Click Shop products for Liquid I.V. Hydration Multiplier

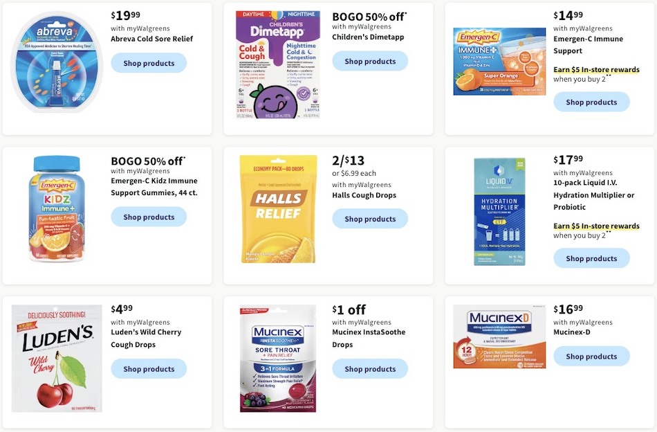[591, 258]
